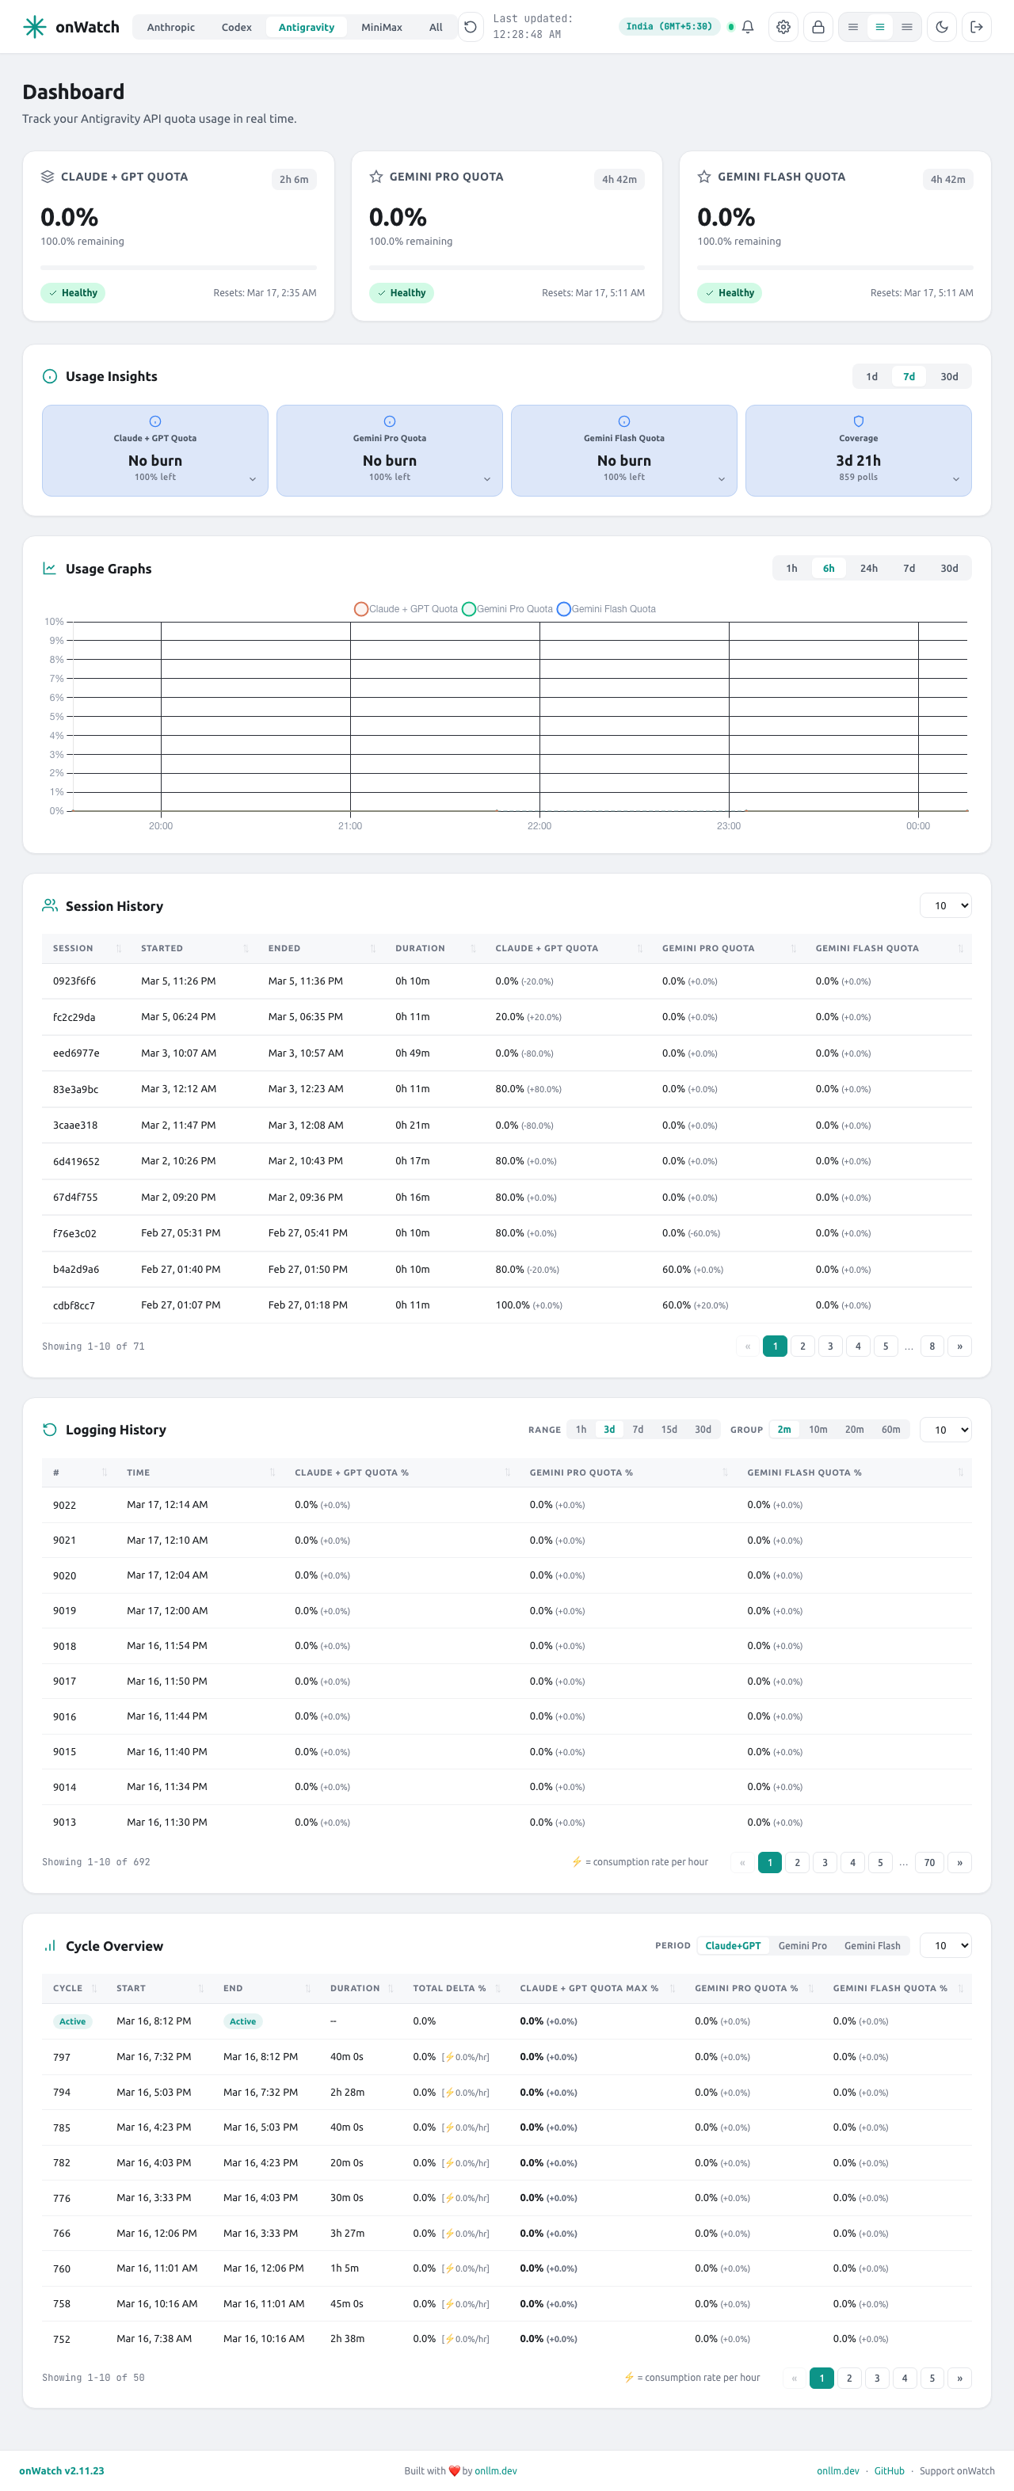Open Logging History page size dropdown
The image size is (1014, 2491).
pos(945,1429)
